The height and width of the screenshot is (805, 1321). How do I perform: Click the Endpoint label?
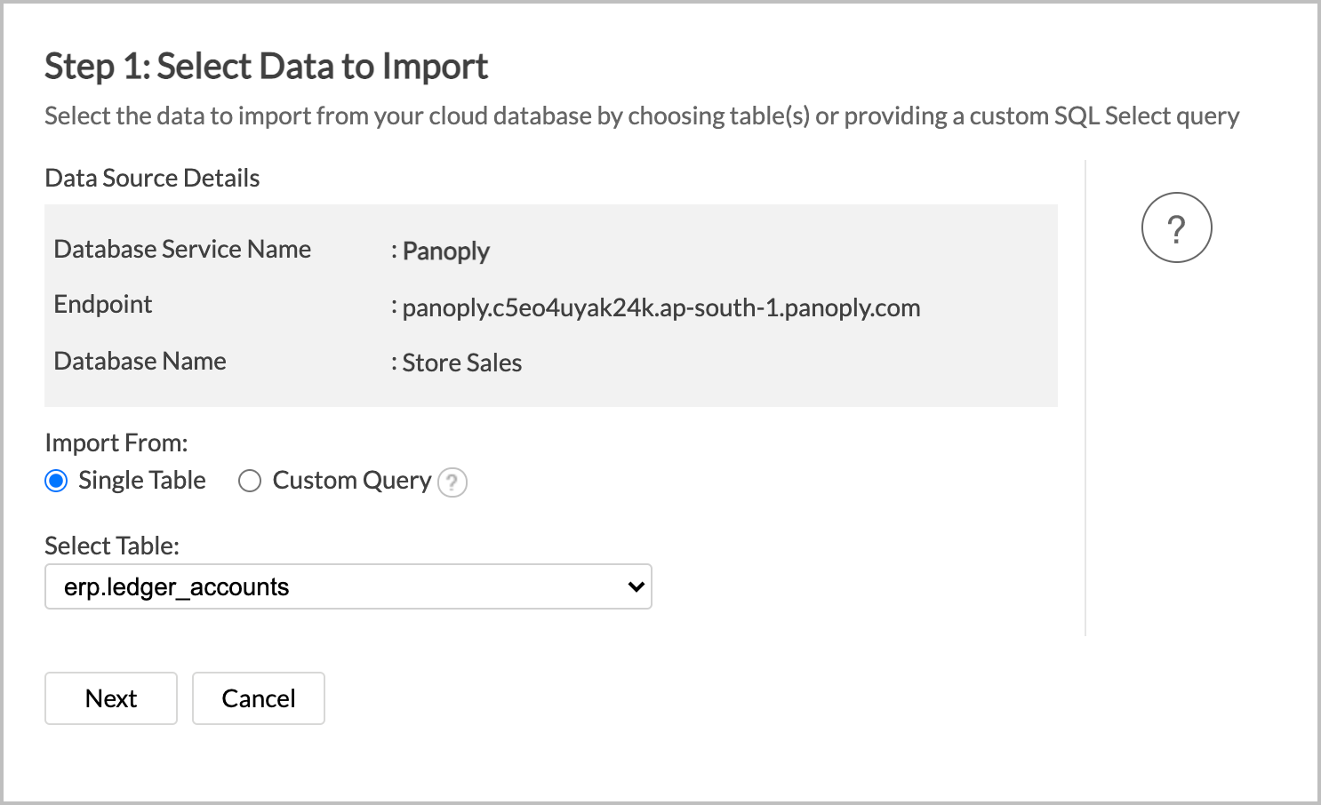[102, 304]
